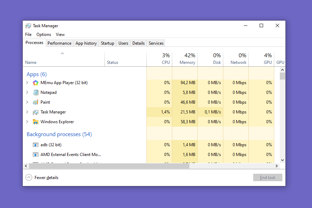Switch to the Performance tab

[59, 43]
